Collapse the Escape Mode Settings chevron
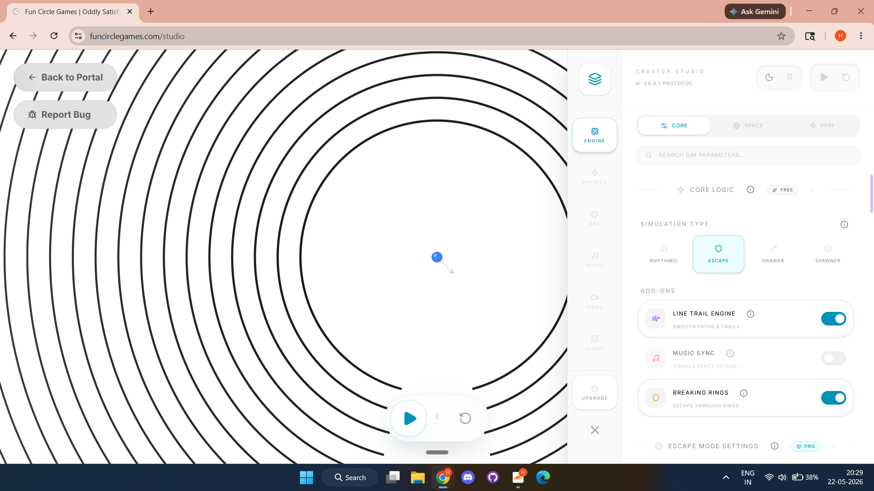 tap(833, 446)
